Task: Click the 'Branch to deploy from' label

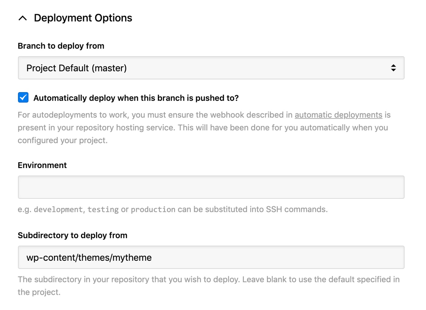Action: (61, 46)
